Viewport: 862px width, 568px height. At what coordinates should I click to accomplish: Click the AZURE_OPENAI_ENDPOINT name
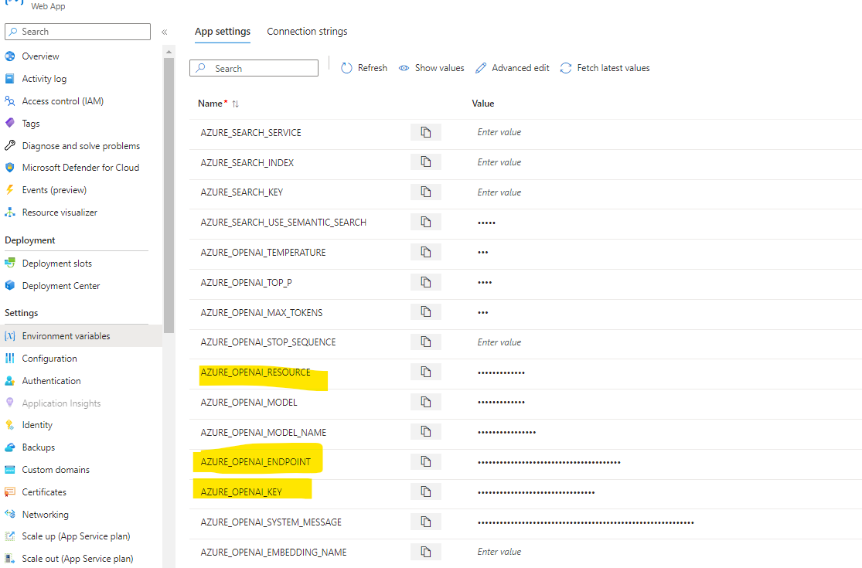(256, 462)
